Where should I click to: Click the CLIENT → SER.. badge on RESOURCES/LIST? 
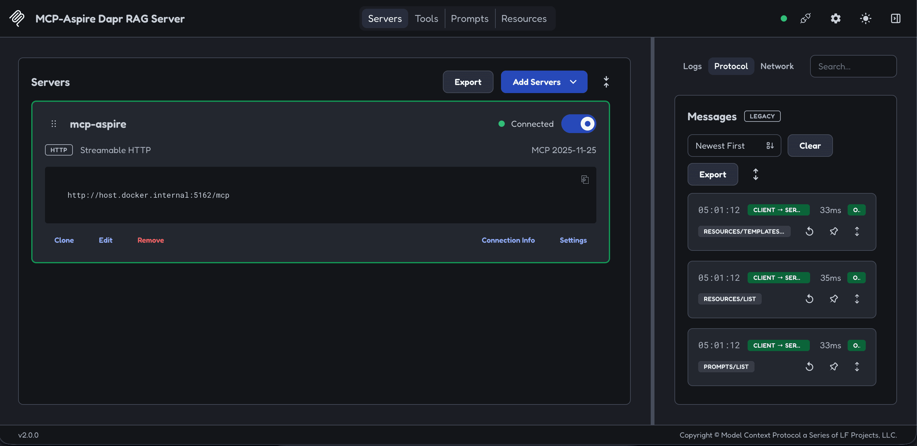pos(779,278)
